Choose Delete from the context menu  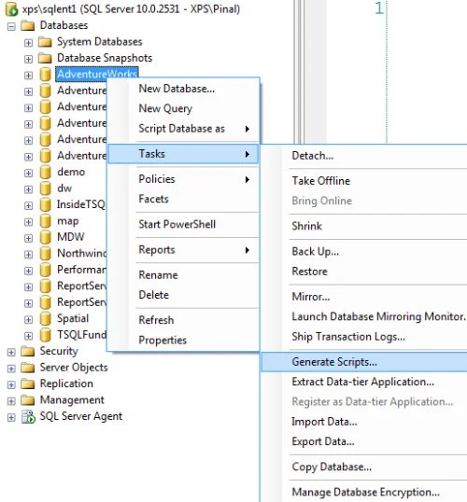click(x=183, y=295)
